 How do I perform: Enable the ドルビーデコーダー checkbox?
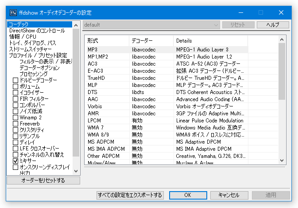click(15, 80)
